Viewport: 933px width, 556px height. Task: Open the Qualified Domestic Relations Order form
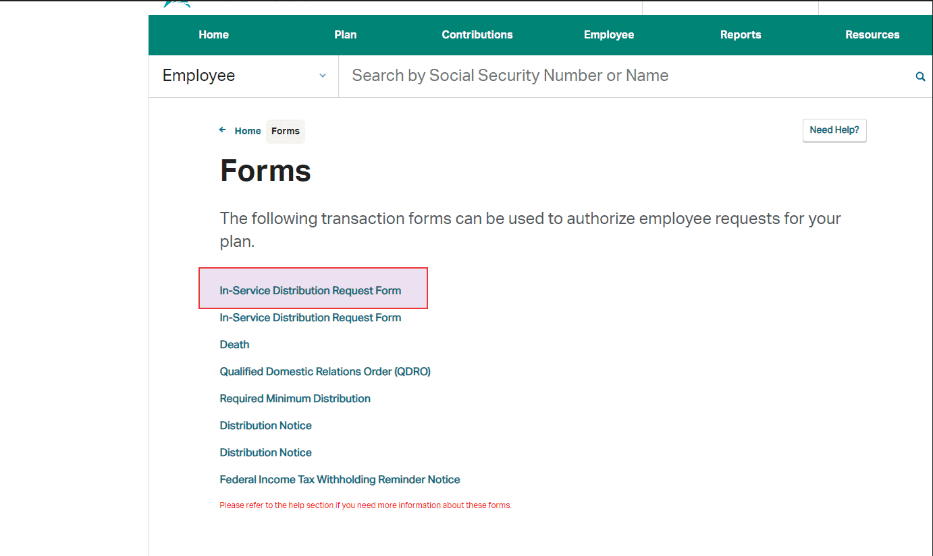(x=325, y=371)
